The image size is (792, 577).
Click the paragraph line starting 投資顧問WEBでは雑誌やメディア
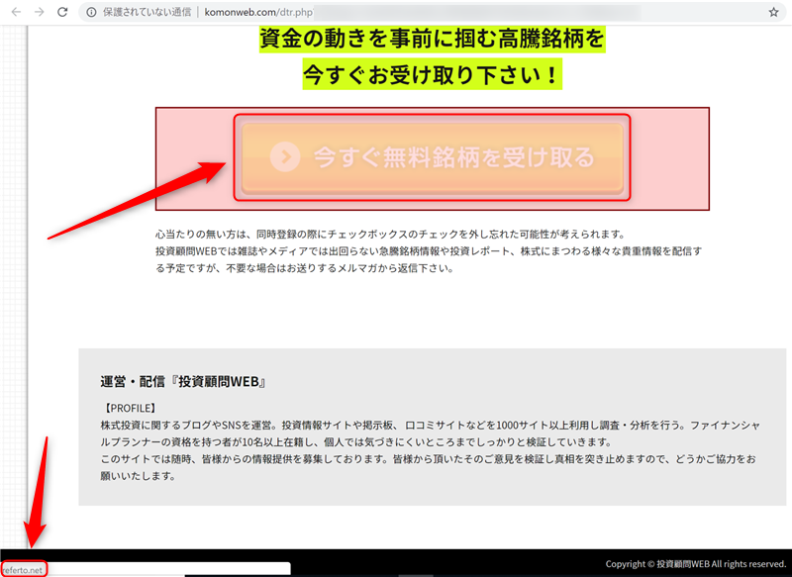pos(429,251)
